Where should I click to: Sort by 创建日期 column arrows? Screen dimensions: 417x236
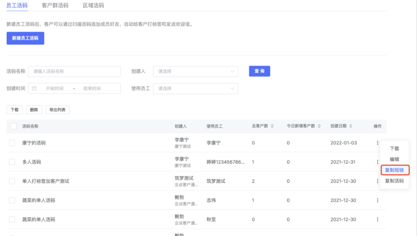pyautogui.click(x=351, y=126)
